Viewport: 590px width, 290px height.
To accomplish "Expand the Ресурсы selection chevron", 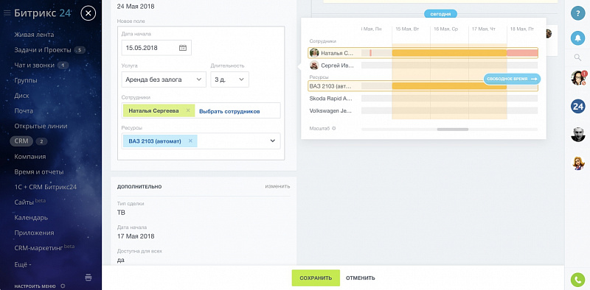I will click(x=273, y=141).
